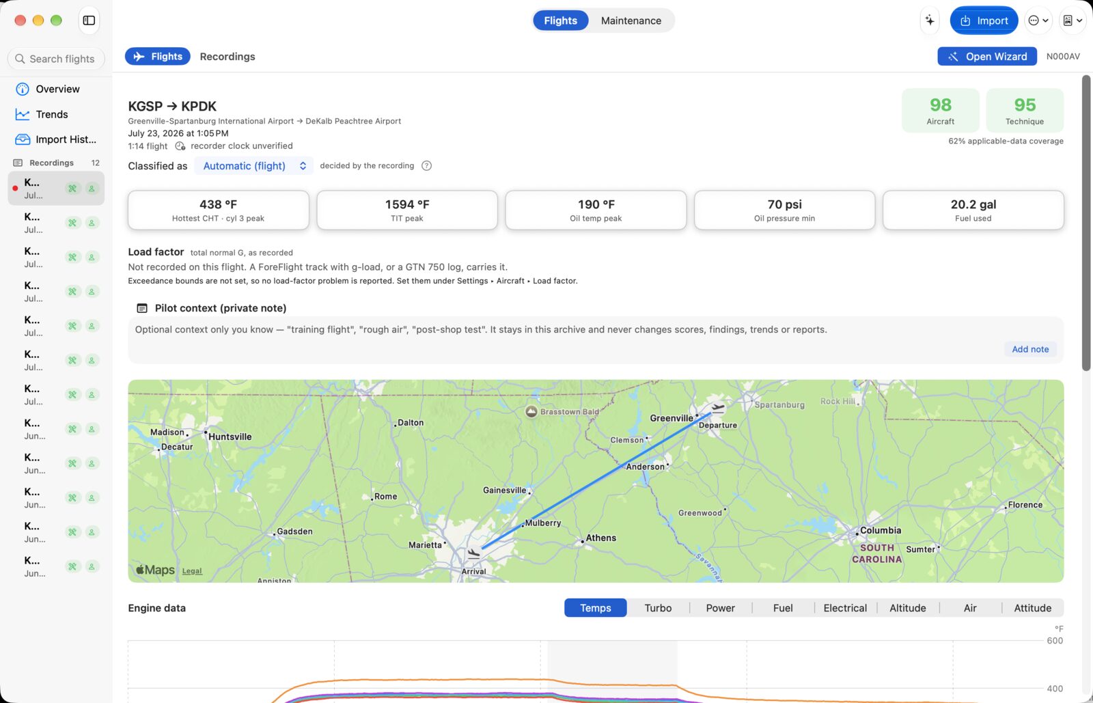The image size is (1093, 703).
Task: Click the download-tray icon in Import
Action: [x=965, y=20]
